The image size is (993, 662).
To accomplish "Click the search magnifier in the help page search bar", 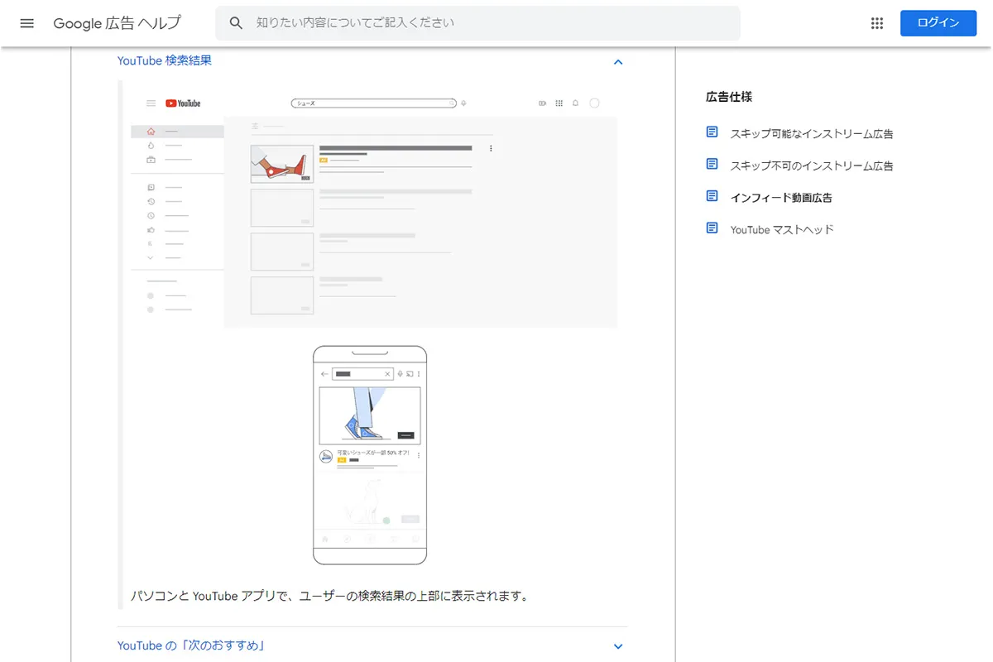I will point(236,22).
